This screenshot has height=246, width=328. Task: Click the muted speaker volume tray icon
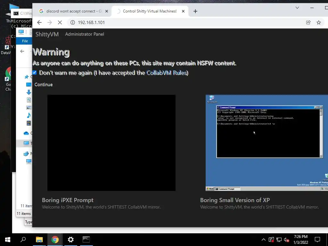[287, 240]
